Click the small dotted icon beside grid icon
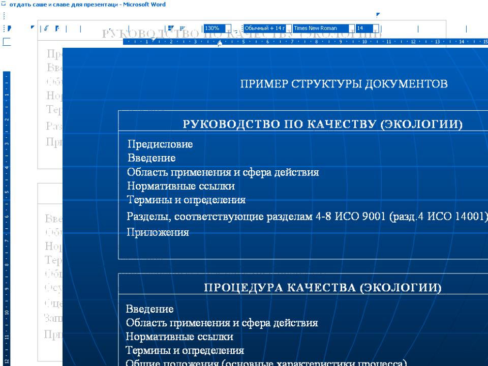Image resolution: width=488 pixels, height=366 pixels. click(182, 28)
